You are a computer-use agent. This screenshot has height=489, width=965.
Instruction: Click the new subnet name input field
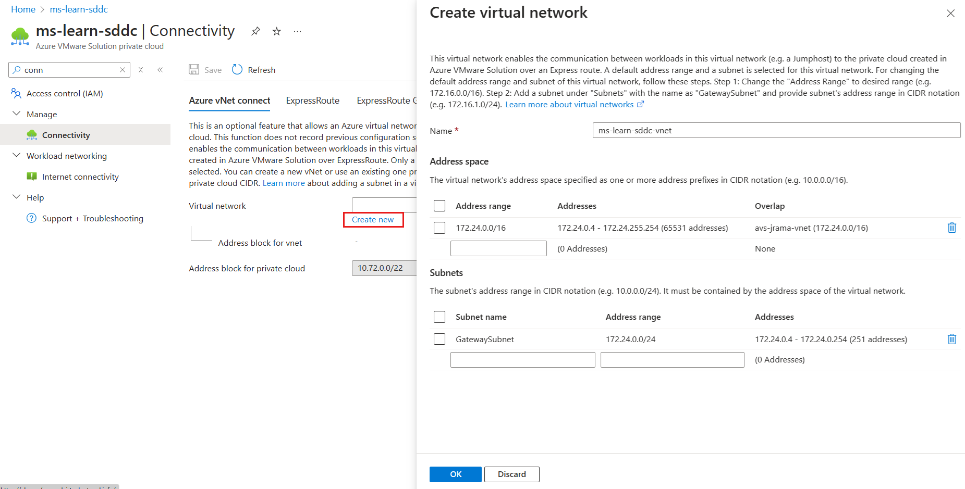tap(522, 360)
